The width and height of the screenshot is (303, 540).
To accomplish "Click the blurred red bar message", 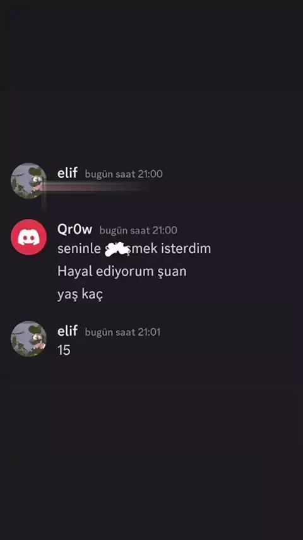I will point(97,187).
